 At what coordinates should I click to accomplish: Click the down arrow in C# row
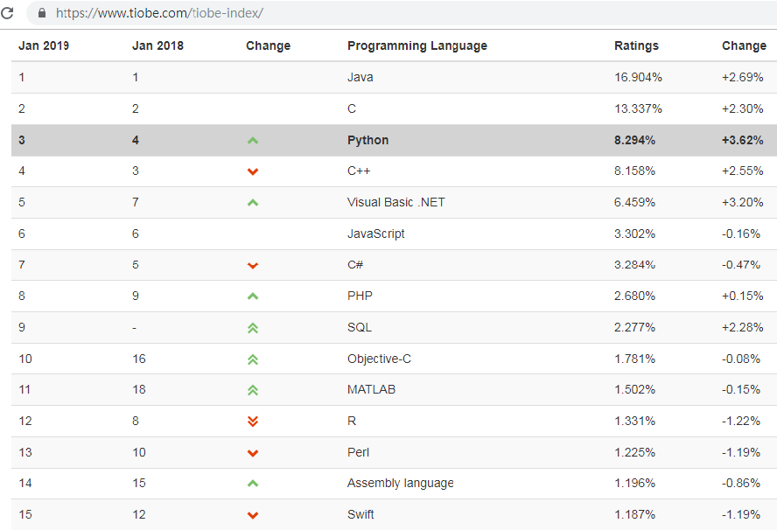pos(253,266)
